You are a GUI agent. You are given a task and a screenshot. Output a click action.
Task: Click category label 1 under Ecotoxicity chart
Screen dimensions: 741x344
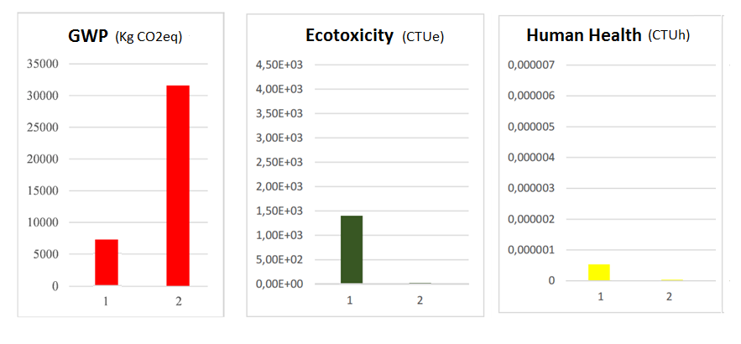(350, 300)
